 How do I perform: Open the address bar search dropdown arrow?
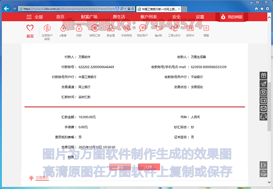[125, 8]
